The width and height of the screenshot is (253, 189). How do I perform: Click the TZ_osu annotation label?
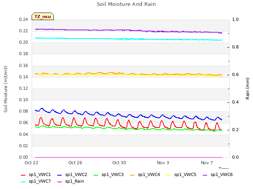pyautogui.click(x=43, y=17)
